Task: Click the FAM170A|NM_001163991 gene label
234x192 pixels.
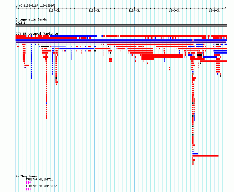Action: pyautogui.click(x=42, y=186)
